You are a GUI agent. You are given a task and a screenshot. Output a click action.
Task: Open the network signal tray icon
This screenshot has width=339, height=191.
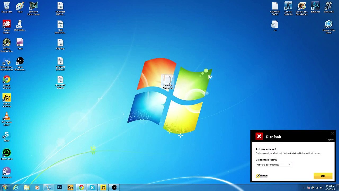(317, 188)
